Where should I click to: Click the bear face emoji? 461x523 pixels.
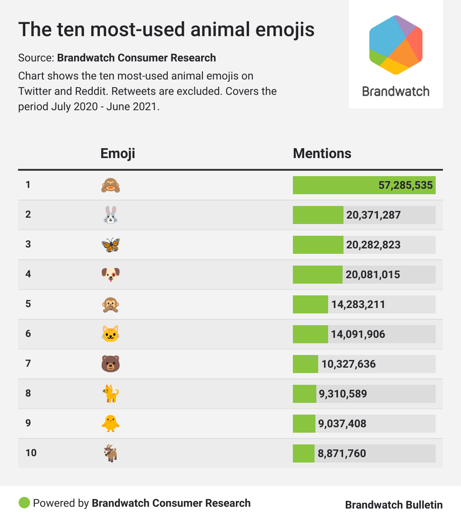111,364
